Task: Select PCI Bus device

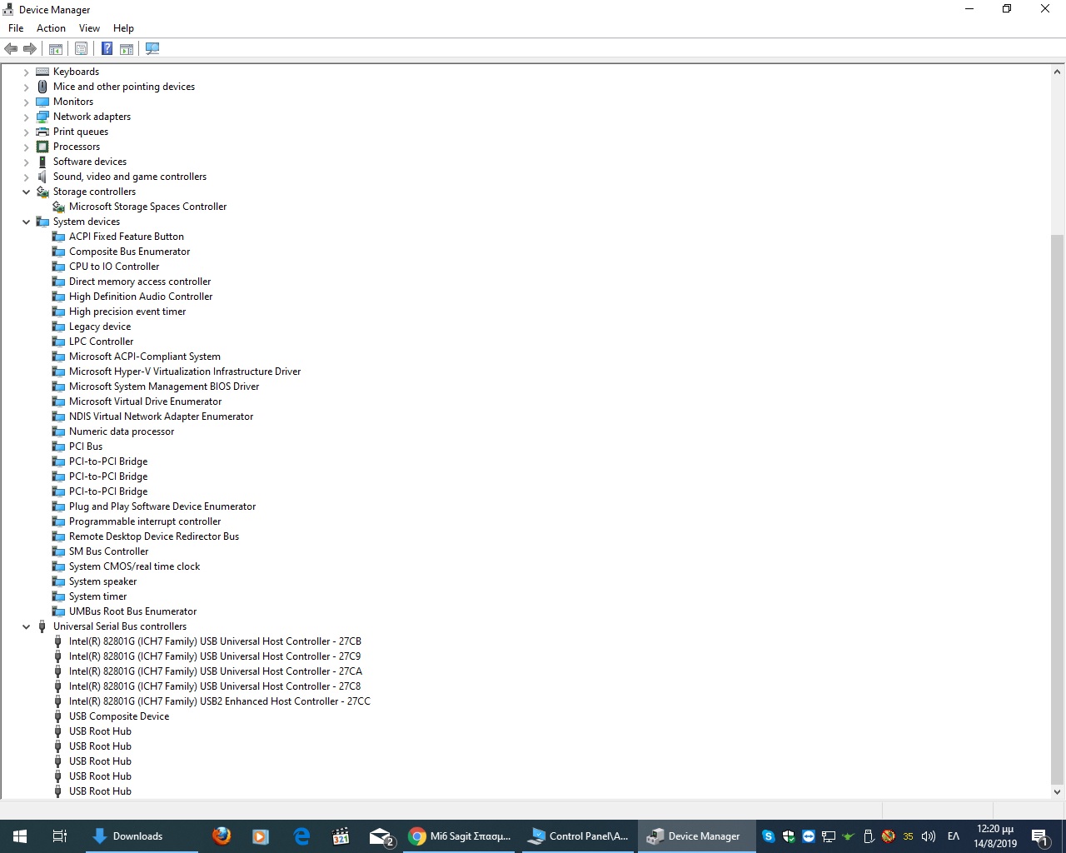Action: pos(86,446)
